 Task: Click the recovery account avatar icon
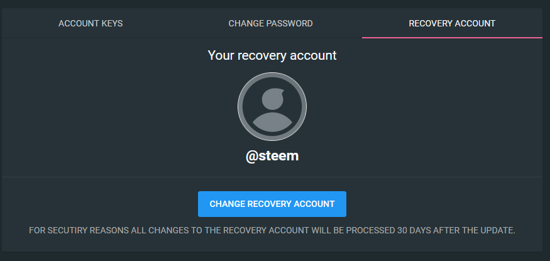tap(272, 106)
